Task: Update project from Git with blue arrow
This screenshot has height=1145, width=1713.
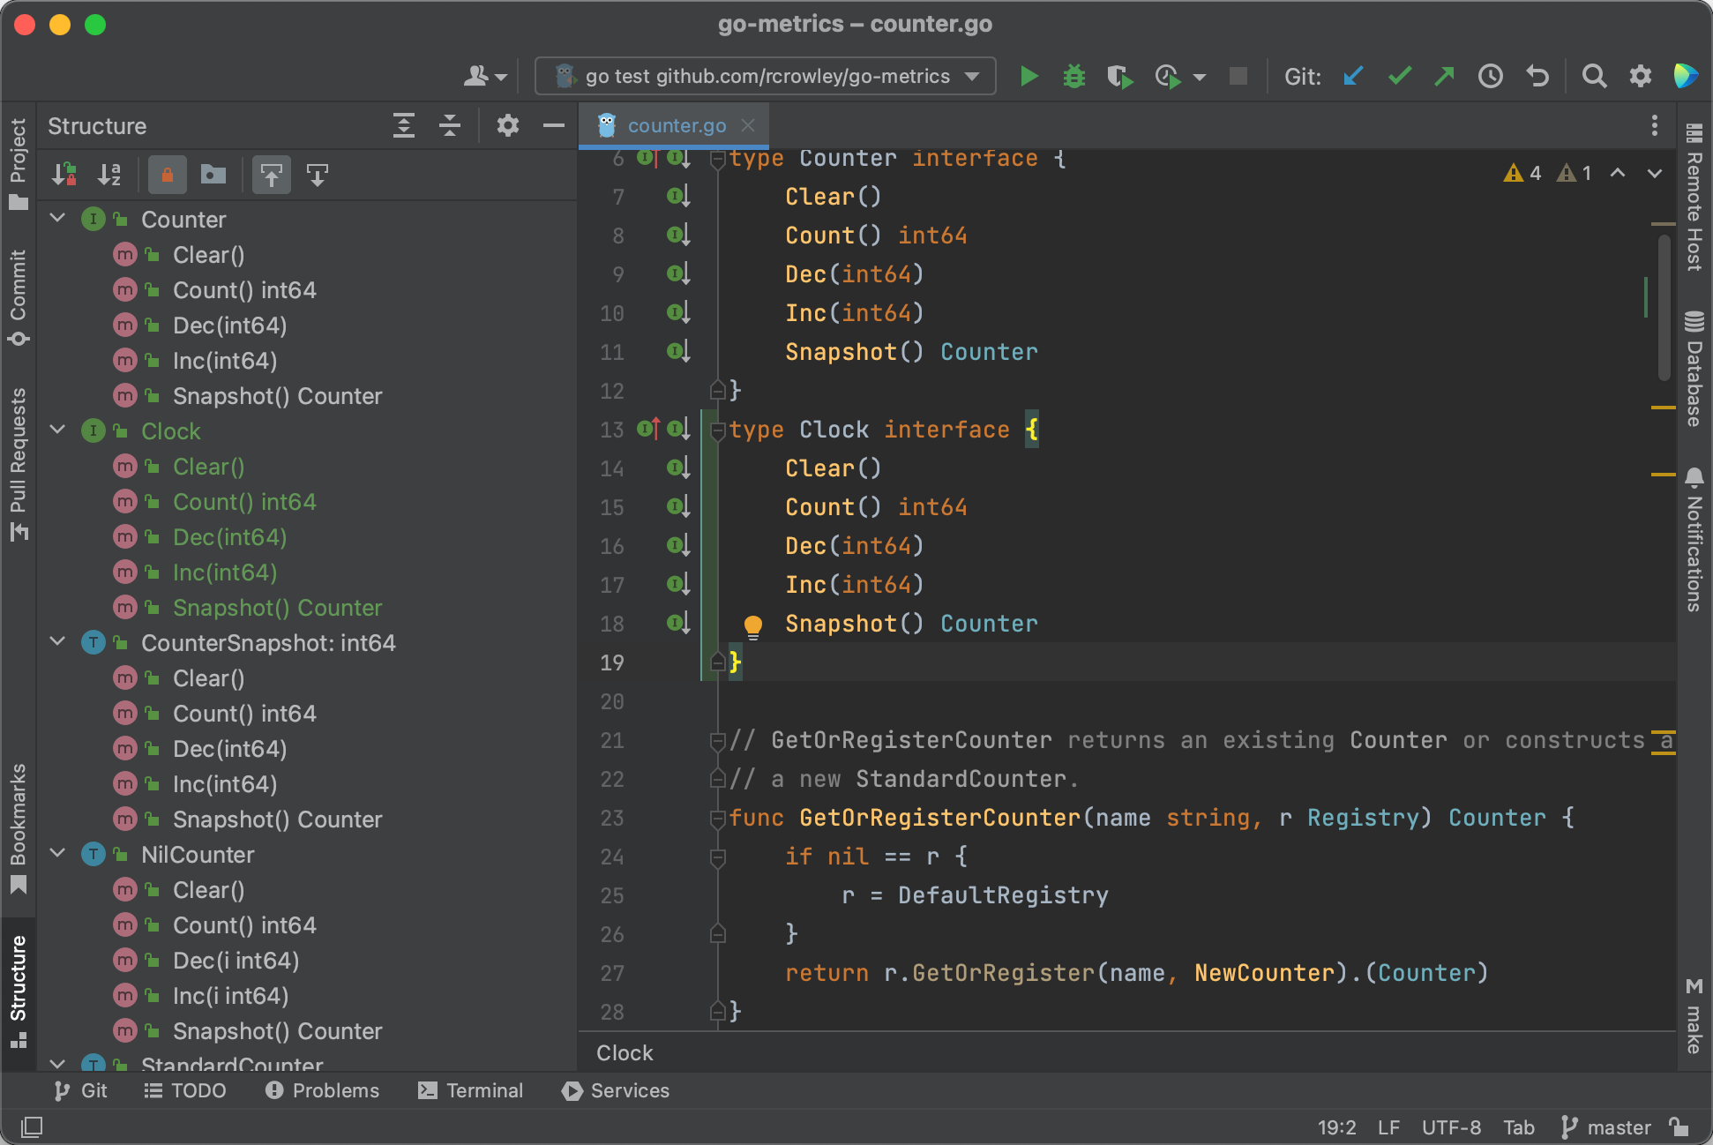Action: (1354, 76)
